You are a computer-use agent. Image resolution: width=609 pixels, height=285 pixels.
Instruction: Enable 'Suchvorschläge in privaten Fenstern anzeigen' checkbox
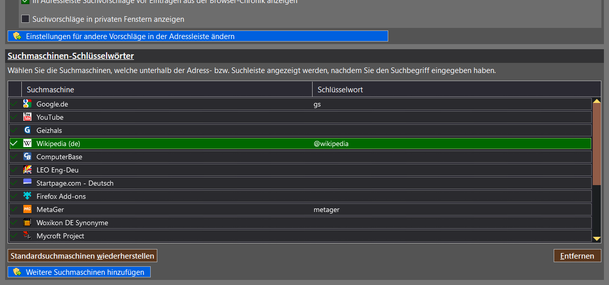tap(25, 19)
